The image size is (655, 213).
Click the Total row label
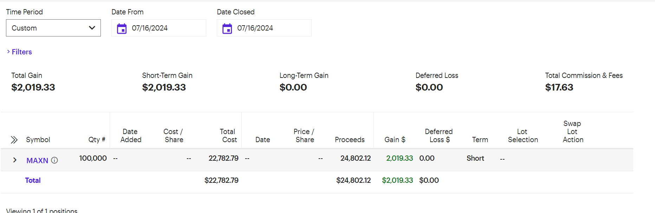click(33, 180)
